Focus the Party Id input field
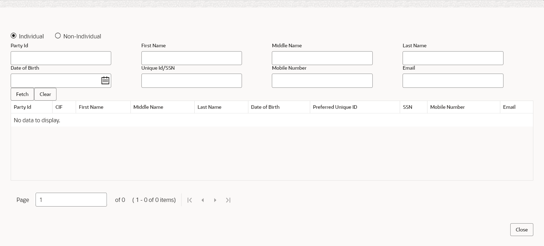This screenshot has height=246, width=544. pos(61,58)
